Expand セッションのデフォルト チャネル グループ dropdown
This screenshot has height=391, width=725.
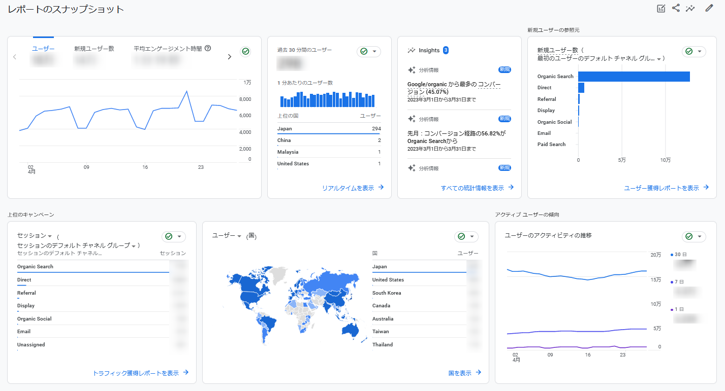click(x=77, y=245)
